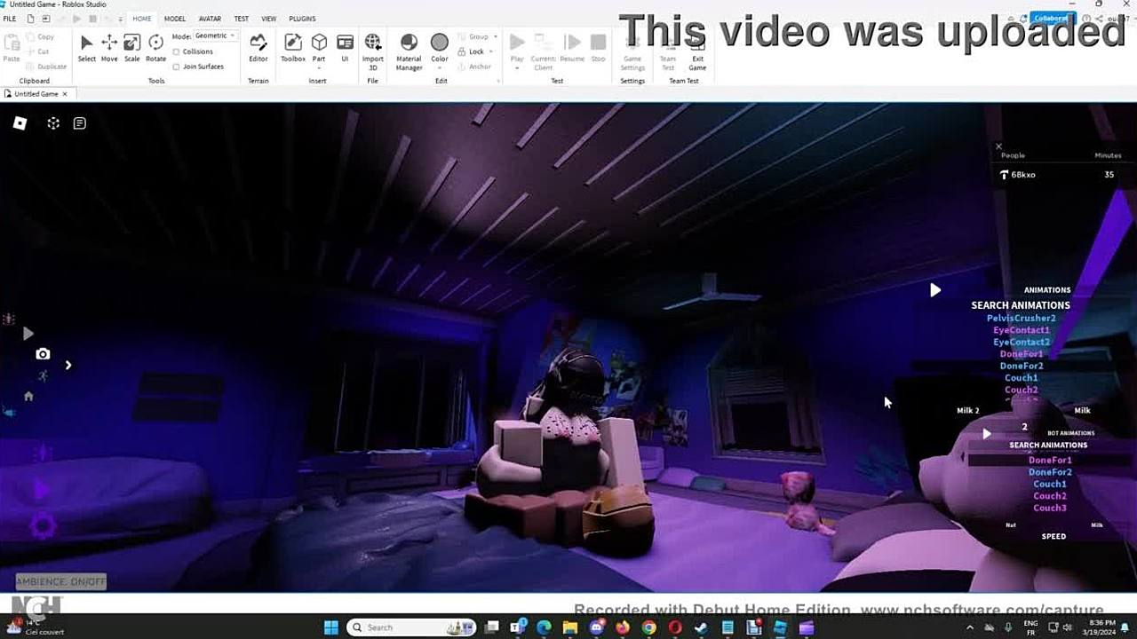Open the Terrain Editor
The width and height of the screenshot is (1137, 639).
click(x=258, y=48)
